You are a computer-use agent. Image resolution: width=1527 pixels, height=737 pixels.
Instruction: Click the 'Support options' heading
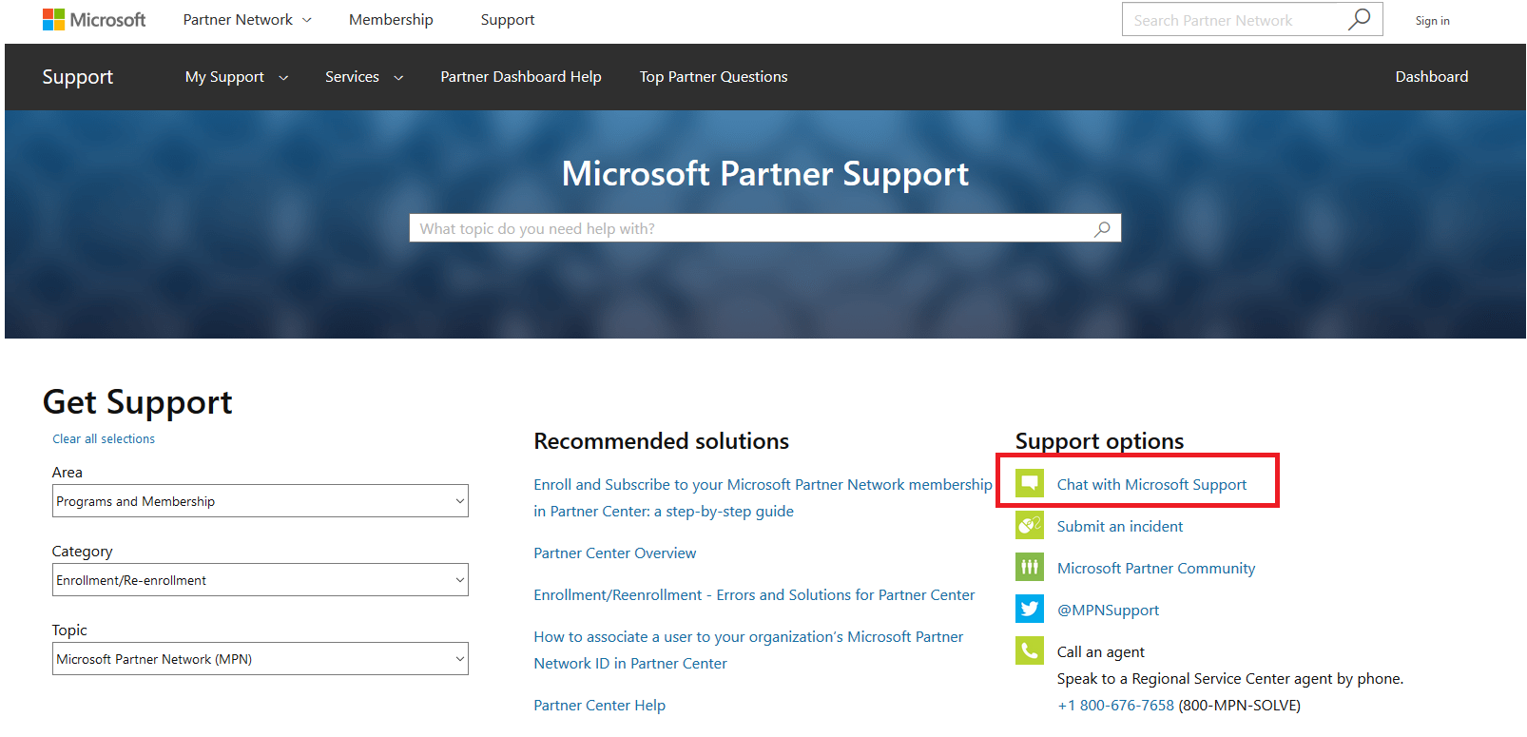tap(1100, 441)
